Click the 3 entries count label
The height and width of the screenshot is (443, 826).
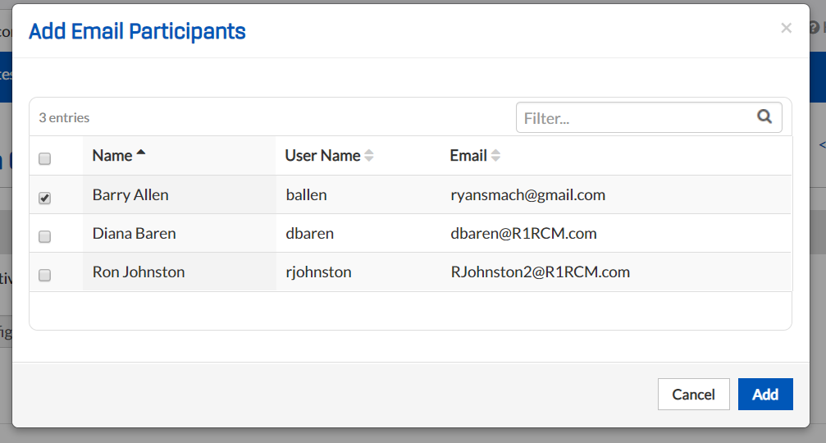[x=64, y=117]
